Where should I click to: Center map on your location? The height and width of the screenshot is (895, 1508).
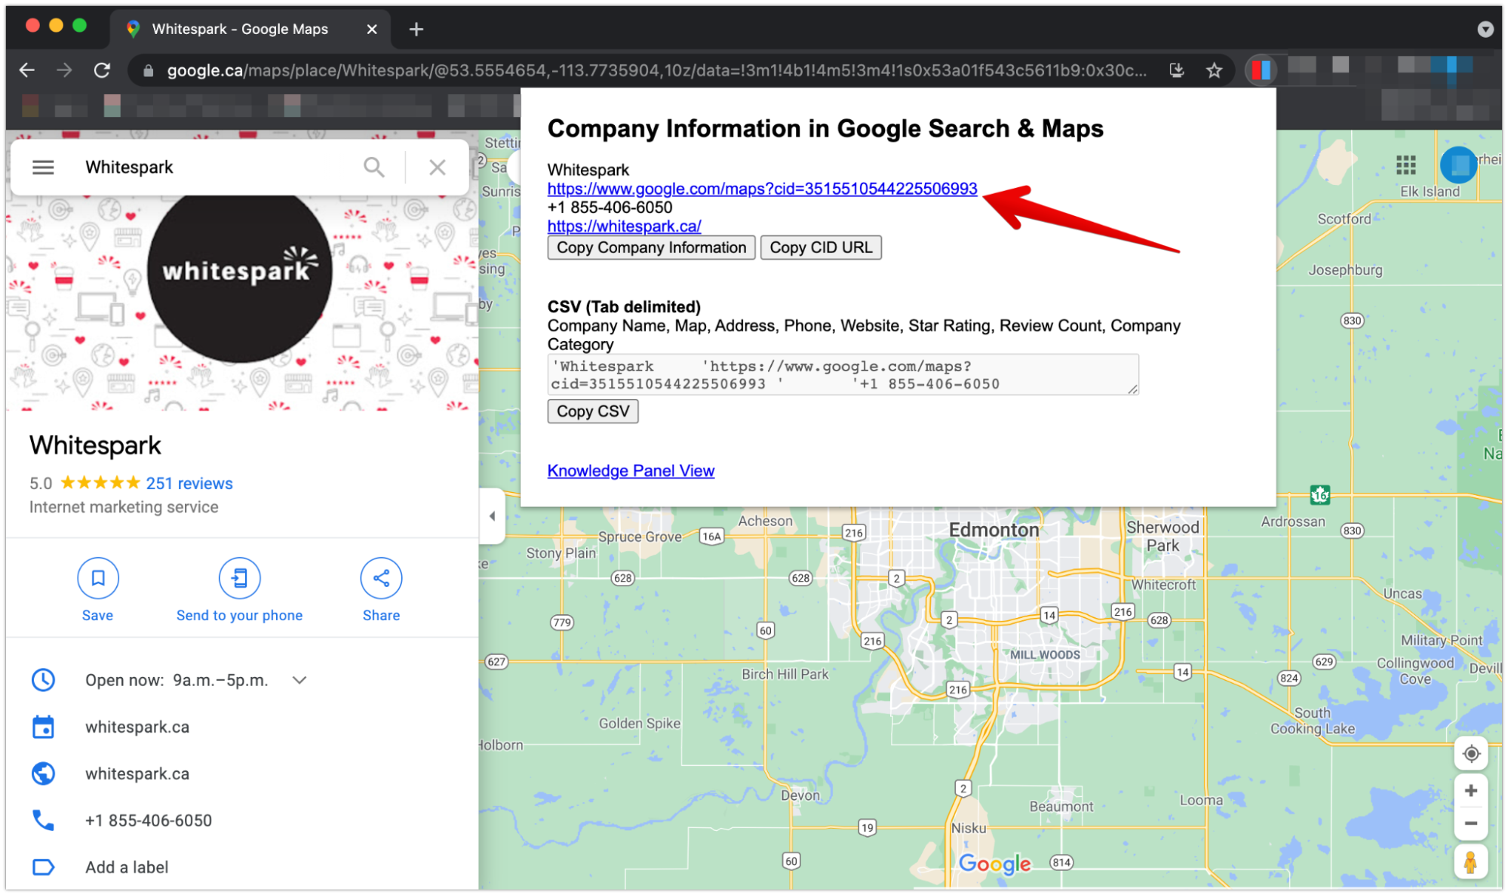(x=1470, y=753)
